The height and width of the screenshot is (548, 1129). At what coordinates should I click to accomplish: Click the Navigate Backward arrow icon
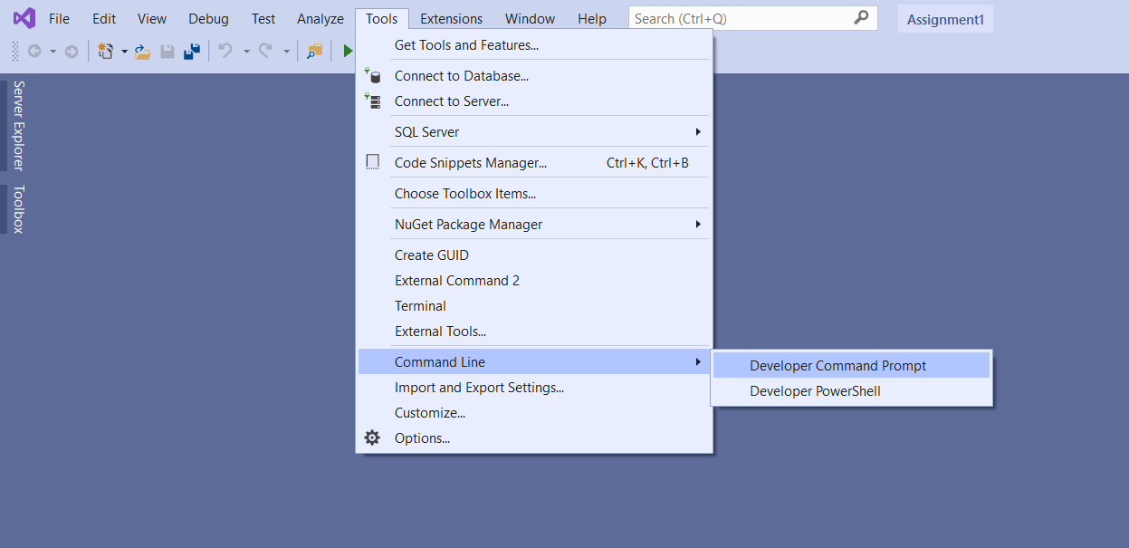click(34, 52)
